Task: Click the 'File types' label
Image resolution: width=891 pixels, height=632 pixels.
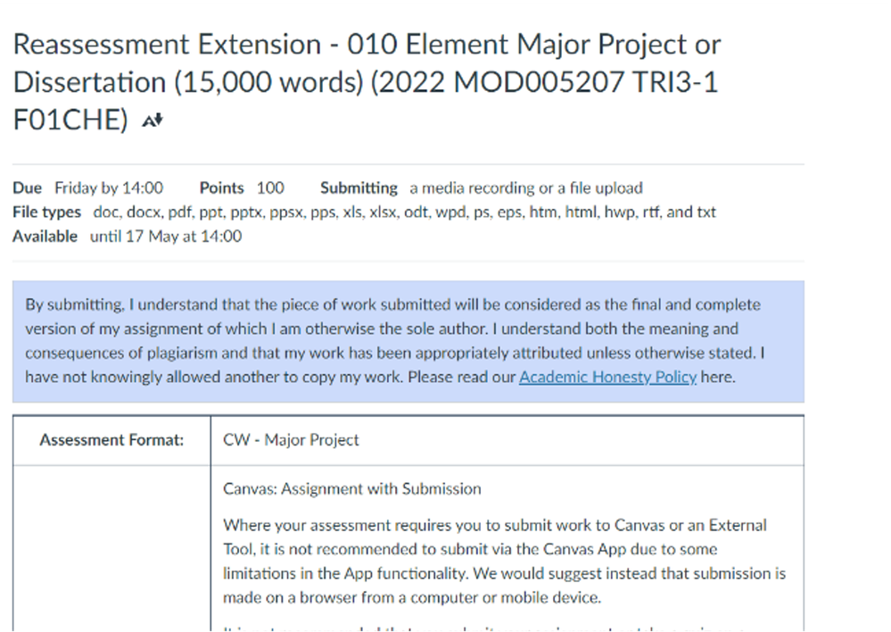Action: tap(46, 212)
